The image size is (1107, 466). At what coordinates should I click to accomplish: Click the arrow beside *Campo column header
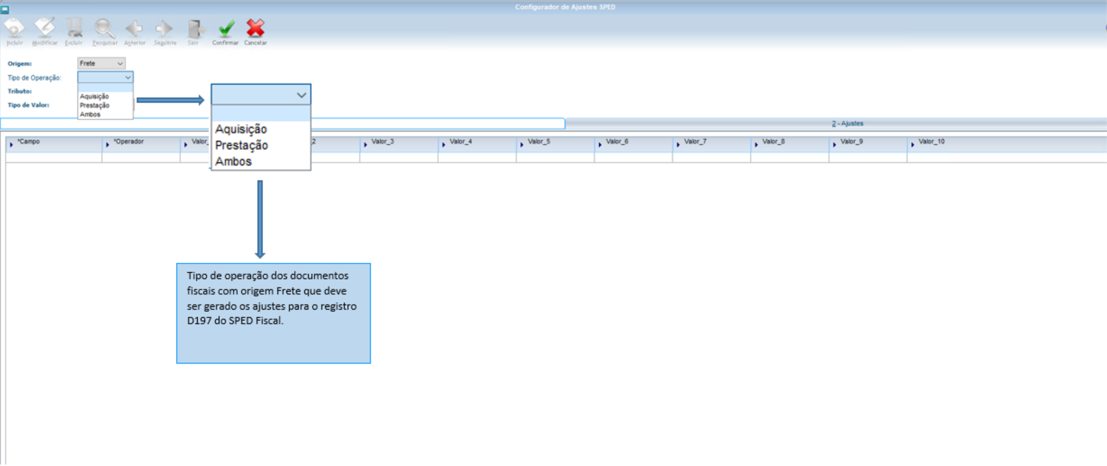[x=11, y=145]
